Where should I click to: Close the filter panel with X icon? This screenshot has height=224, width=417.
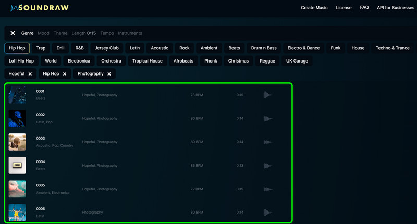point(13,33)
